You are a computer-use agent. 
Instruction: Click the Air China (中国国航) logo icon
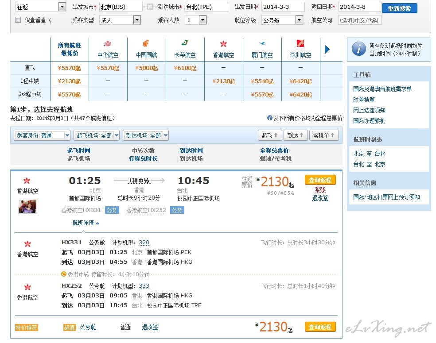146,44
